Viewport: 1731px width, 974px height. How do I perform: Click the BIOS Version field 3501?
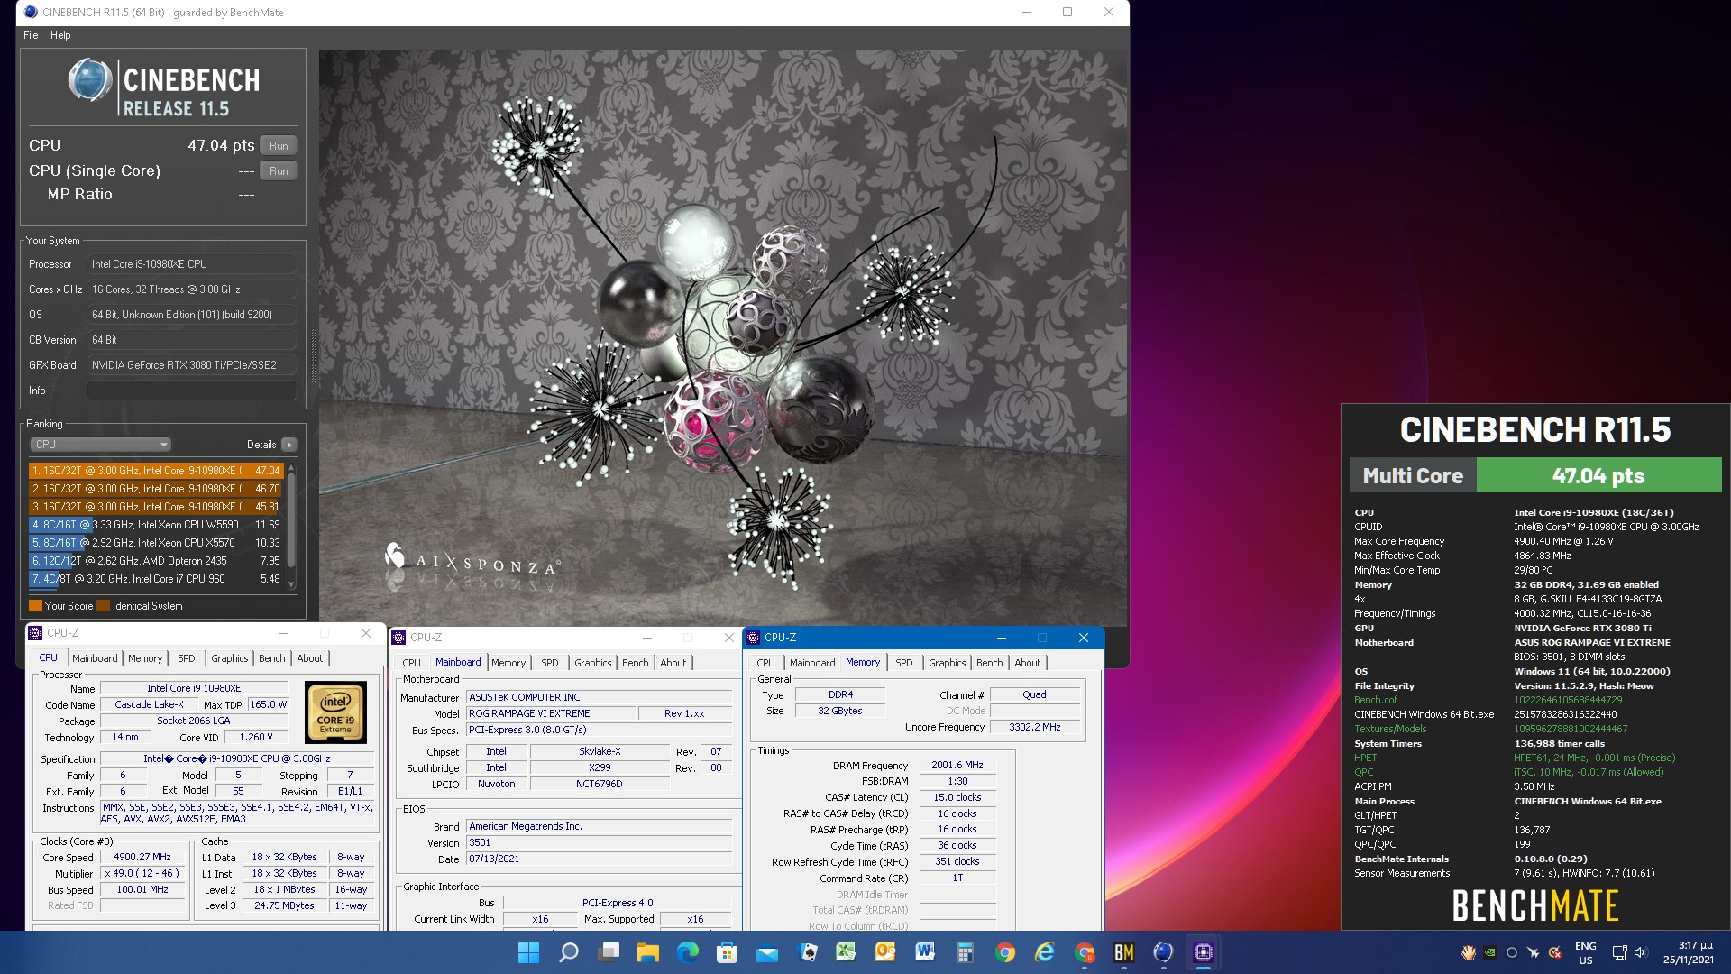pyautogui.click(x=599, y=843)
